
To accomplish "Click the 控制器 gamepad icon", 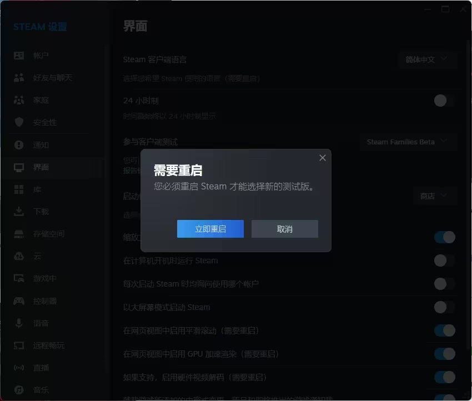I will [19, 301].
